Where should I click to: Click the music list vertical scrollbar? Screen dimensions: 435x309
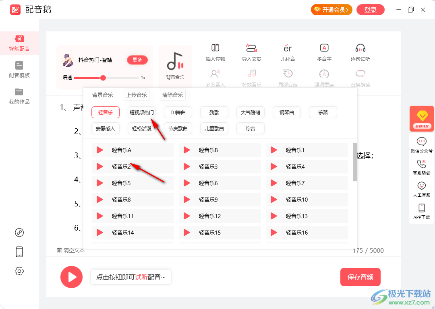pyautogui.click(x=355, y=162)
